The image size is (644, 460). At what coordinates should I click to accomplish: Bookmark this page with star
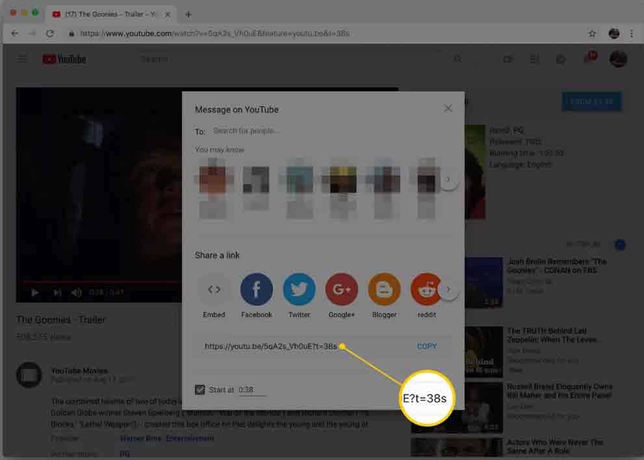tap(592, 33)
